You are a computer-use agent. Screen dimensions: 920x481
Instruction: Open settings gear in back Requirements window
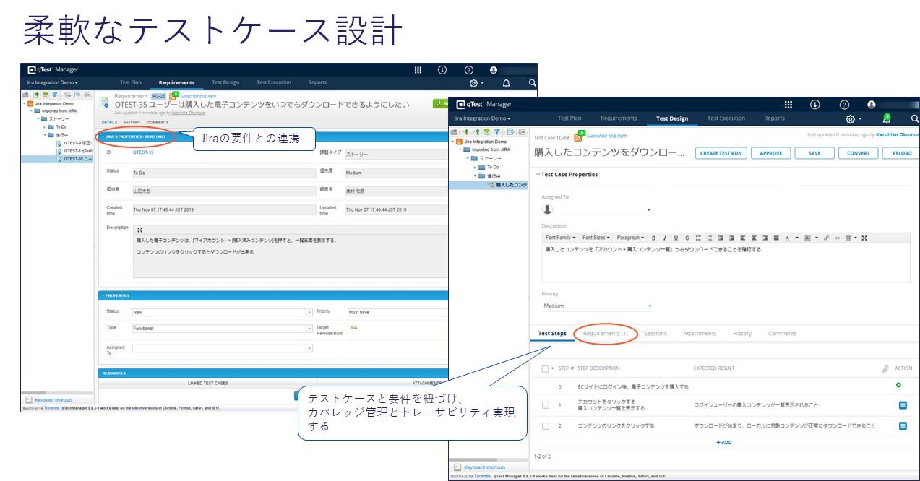(474, 83)
